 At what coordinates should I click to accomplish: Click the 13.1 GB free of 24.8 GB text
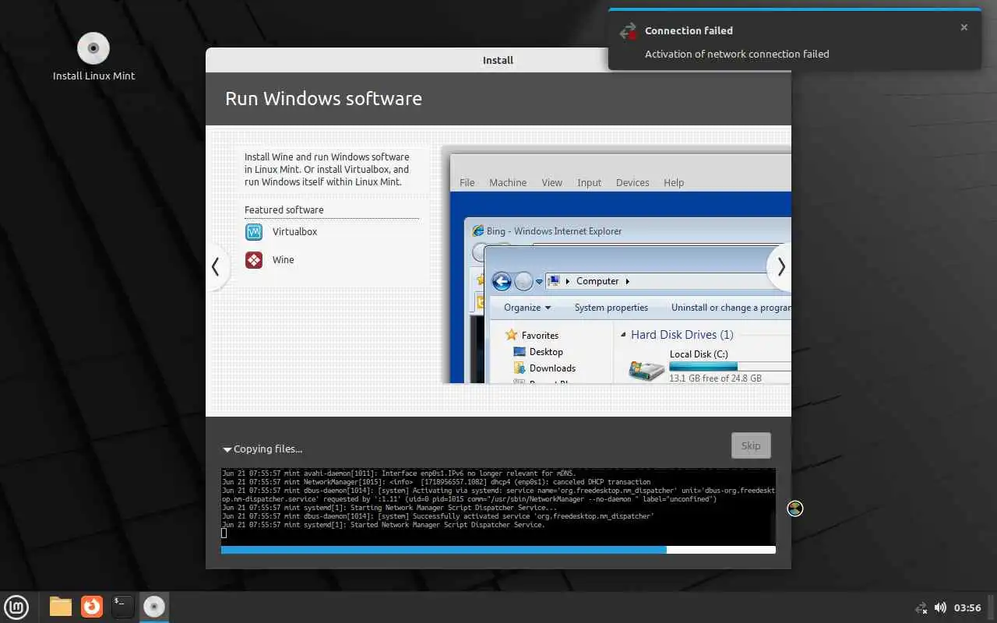715,378
